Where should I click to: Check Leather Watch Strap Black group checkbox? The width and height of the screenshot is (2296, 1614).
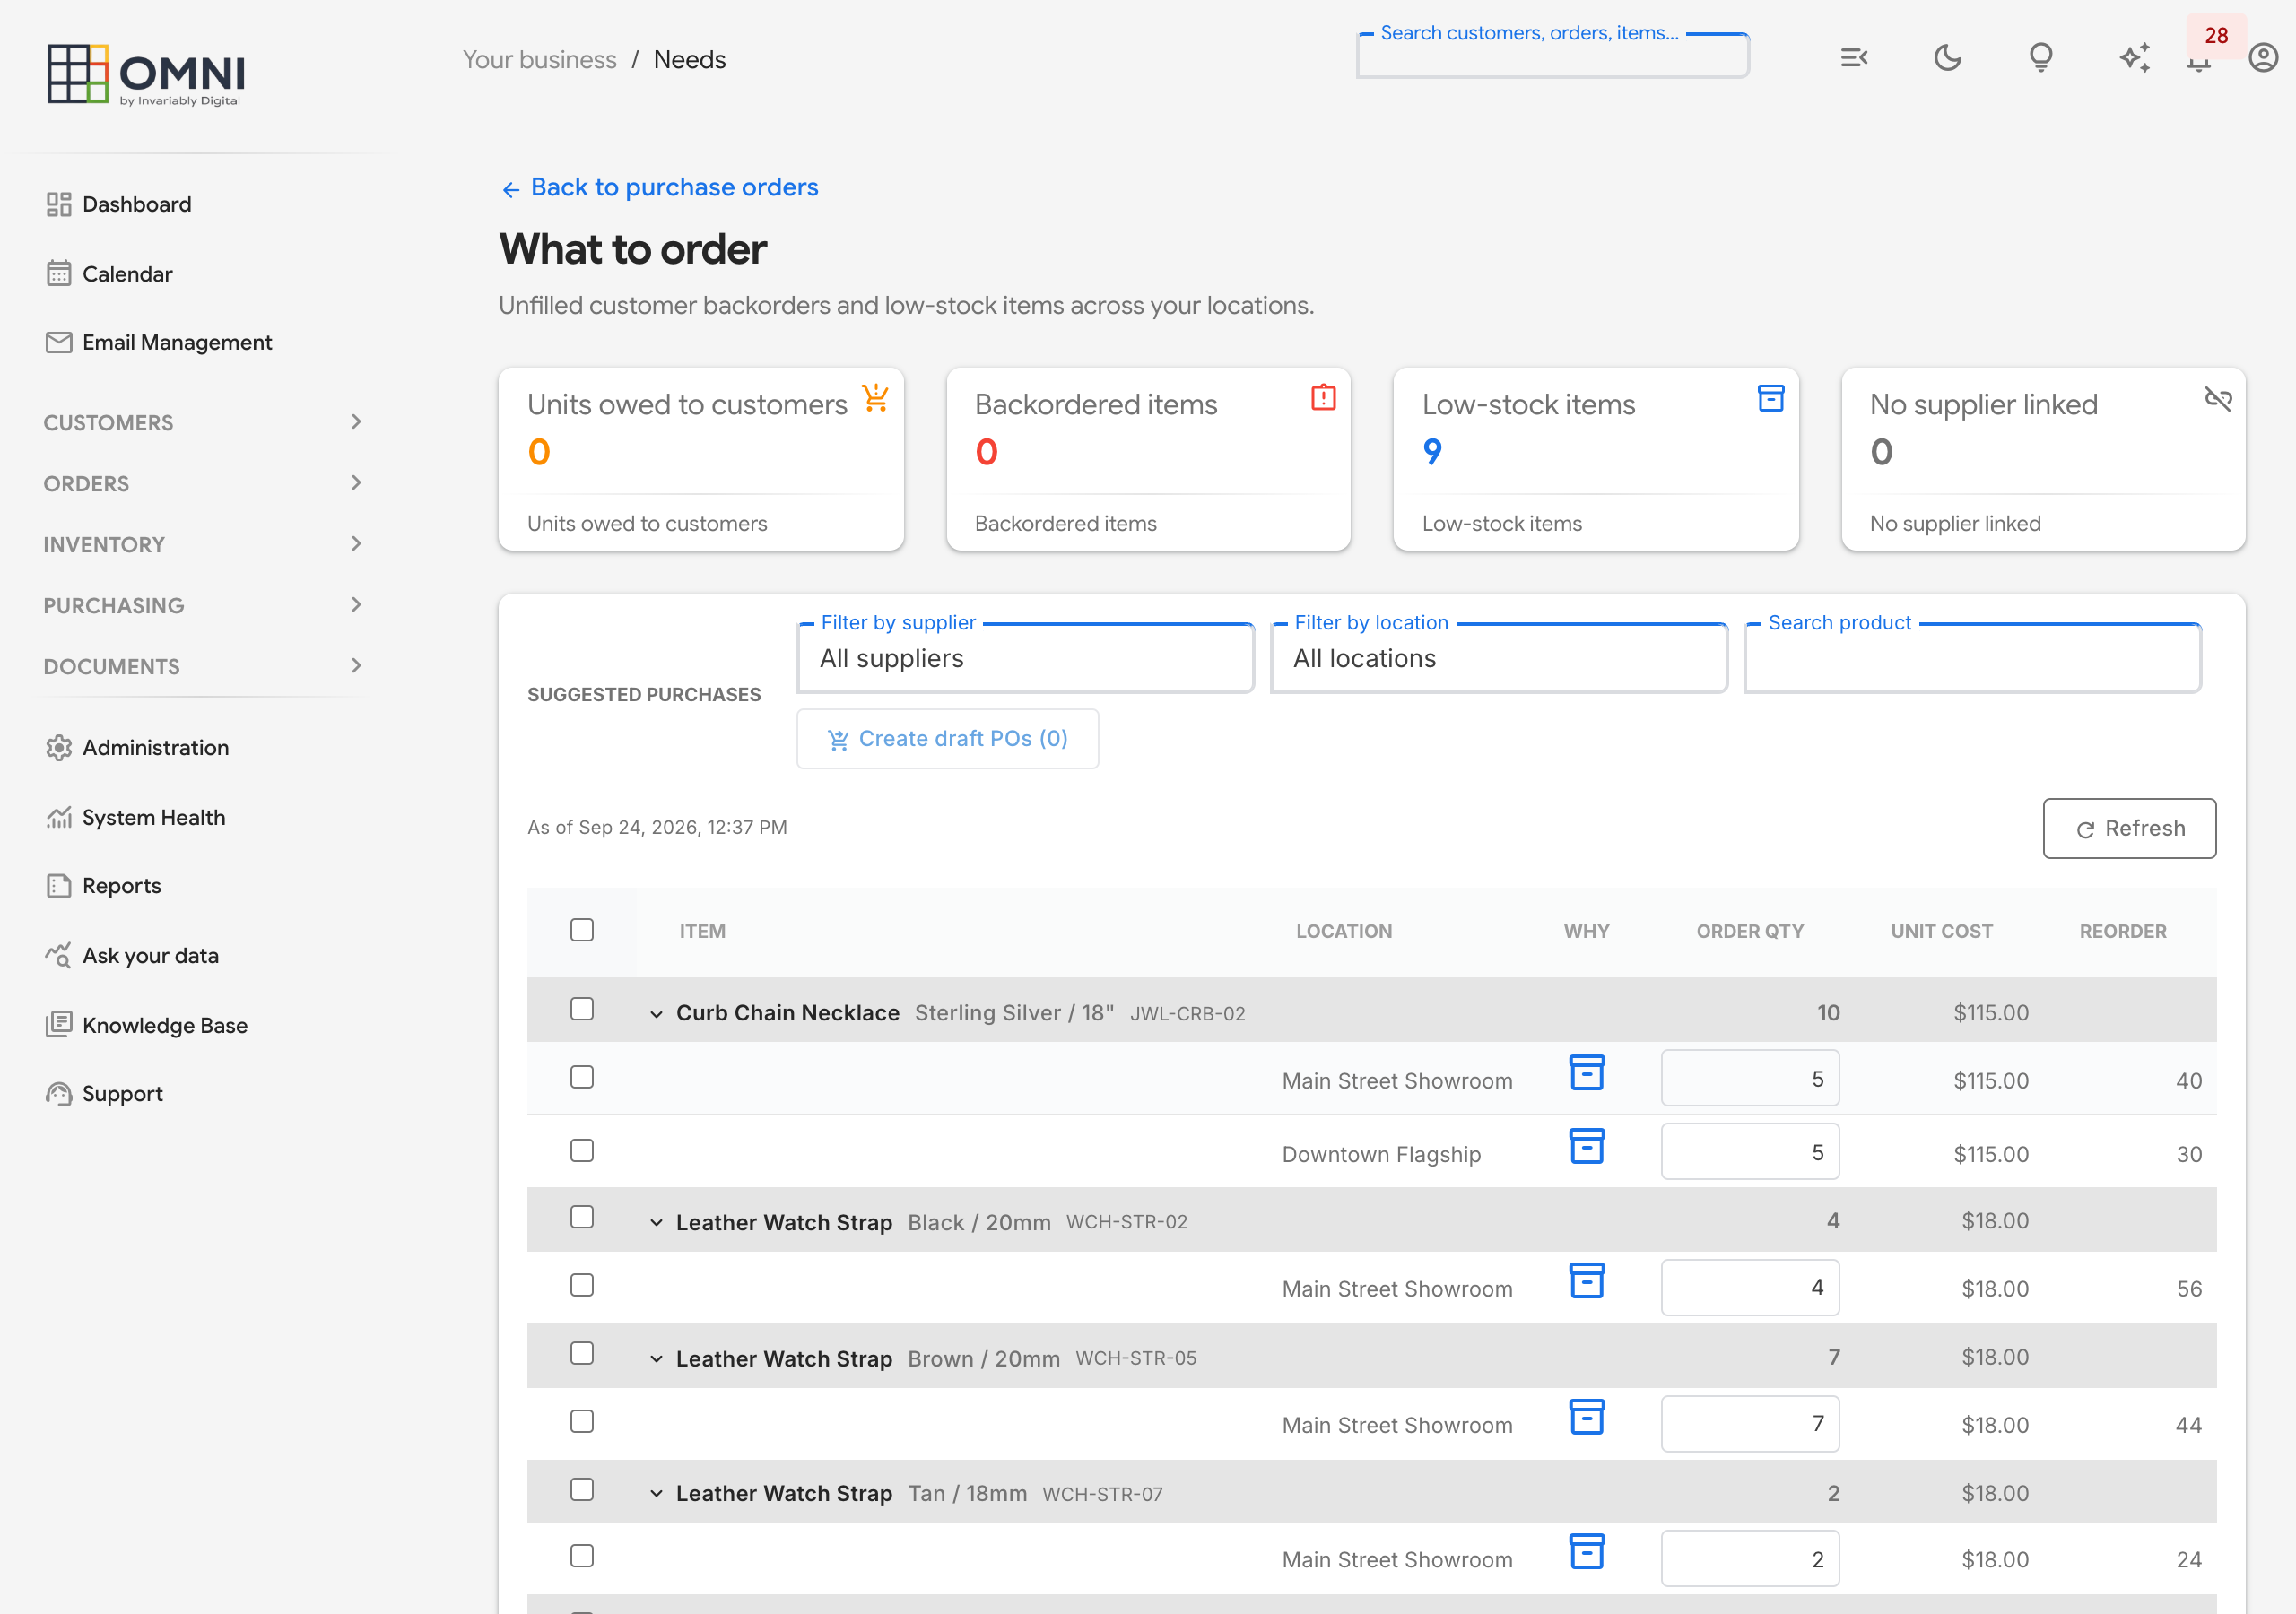pos(582,1217)
